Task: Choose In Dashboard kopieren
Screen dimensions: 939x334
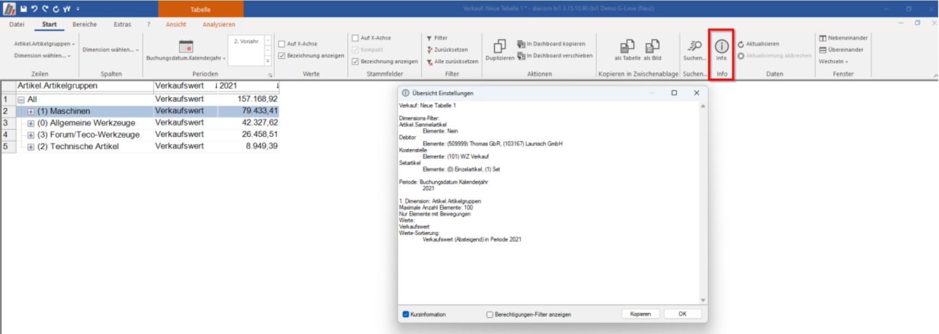Action: click(x=552, y=44)
